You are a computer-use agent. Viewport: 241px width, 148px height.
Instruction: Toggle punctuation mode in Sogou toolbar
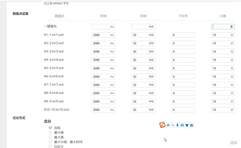(x=173, y=125)
